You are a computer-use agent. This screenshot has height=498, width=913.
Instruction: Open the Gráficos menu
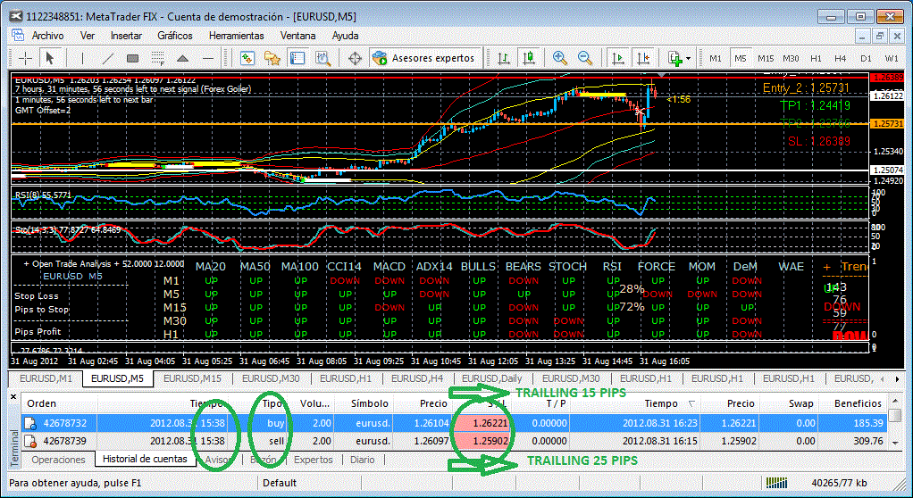(175, 36)
